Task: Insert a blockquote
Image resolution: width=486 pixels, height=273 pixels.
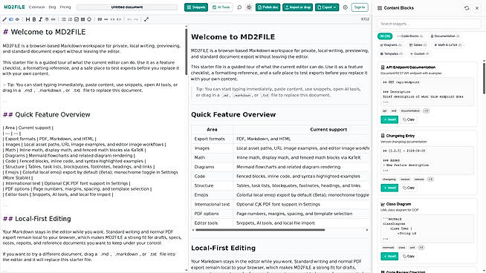Action: [100, 19]
